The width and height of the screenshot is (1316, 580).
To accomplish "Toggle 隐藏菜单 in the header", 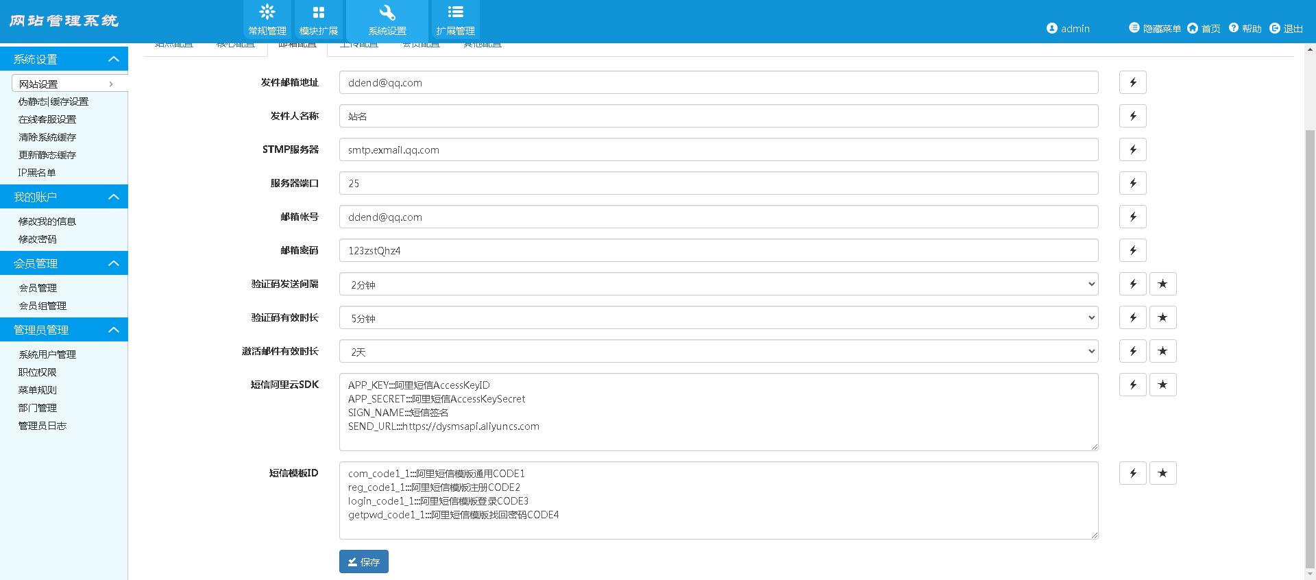I will pos(1155,28).
